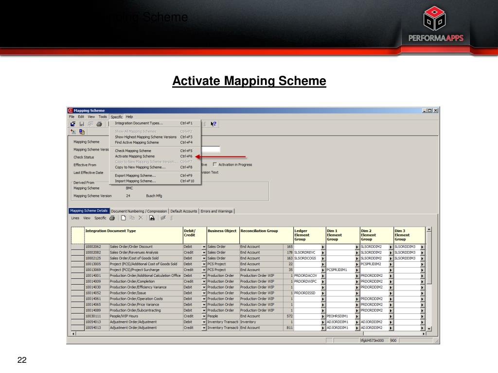
Task: Click the horizontal scrollbar left arrow
Action: (x=73, y=334)
